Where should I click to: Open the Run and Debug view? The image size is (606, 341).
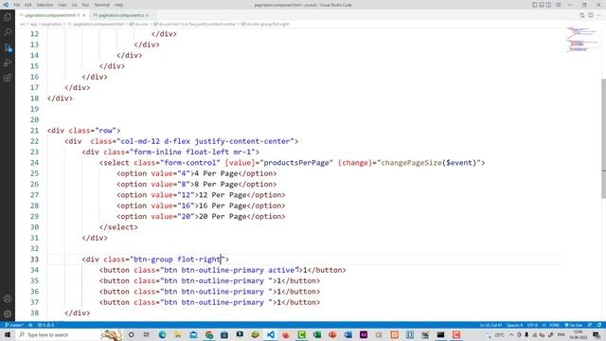[x=8, y=63]
